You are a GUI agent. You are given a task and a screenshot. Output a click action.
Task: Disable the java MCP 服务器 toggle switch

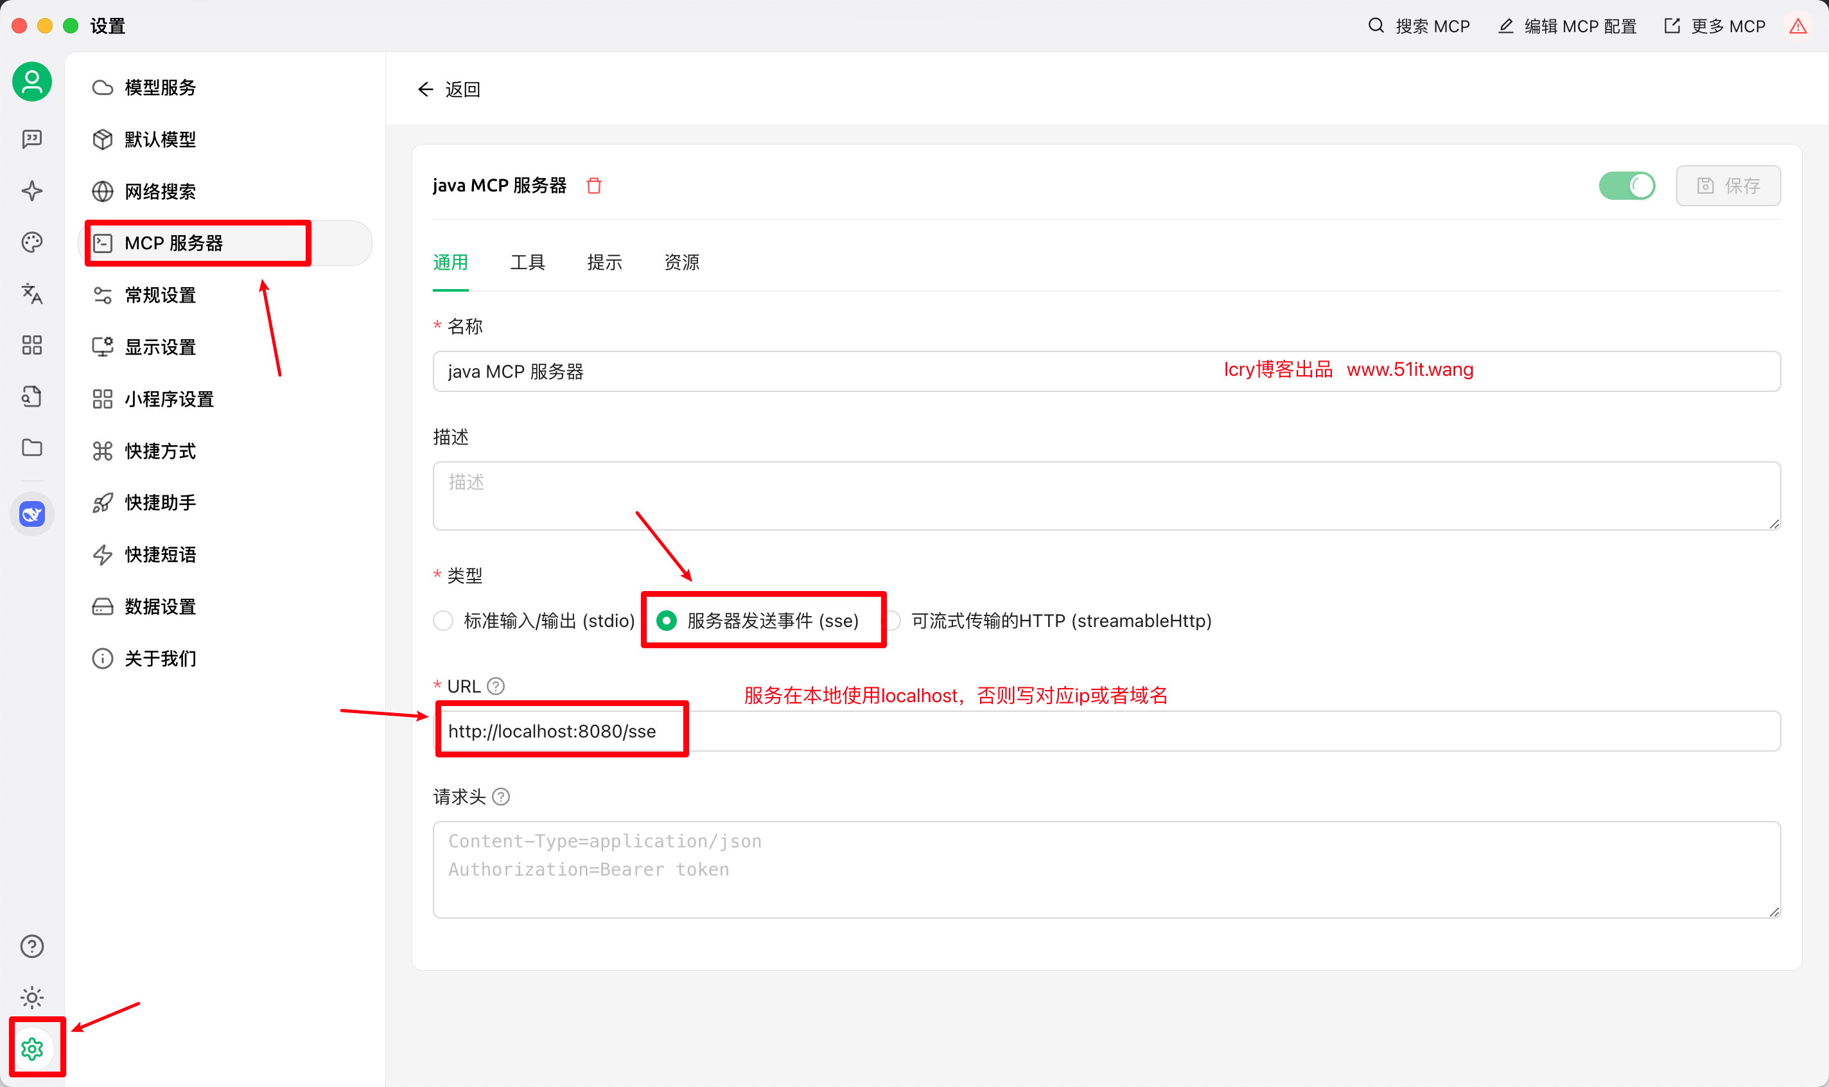coord(1626,185)
